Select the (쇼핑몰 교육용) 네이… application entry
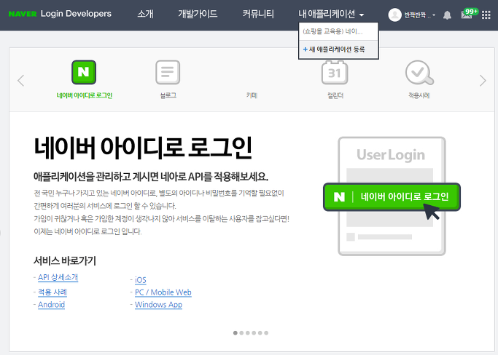Screen dimensions: 498x355 (x=338, y=31)
